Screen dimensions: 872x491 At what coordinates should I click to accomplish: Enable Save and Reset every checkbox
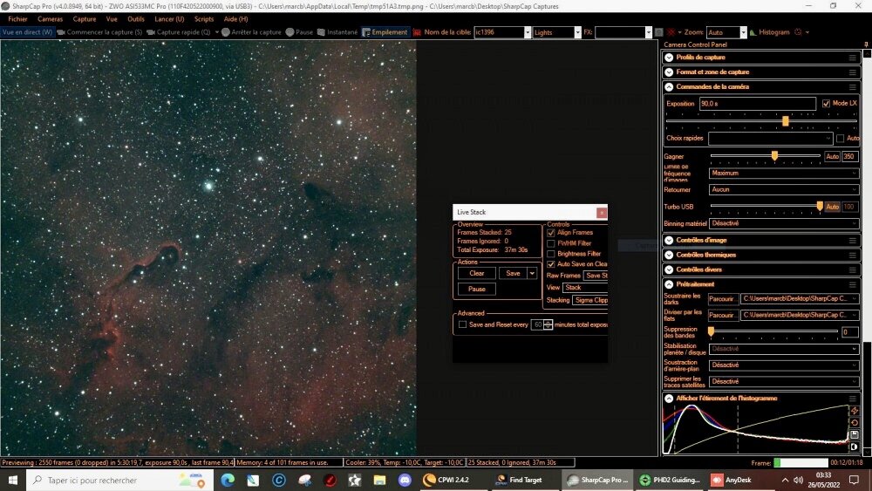tap(463, 324)
